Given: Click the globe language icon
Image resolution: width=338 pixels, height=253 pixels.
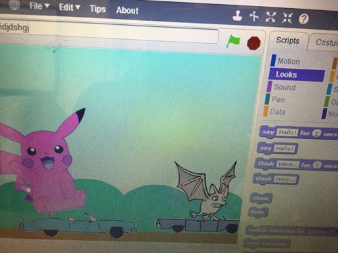Looking at the screenshot, I should click(14, 5).
